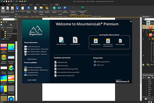
Task: Click Load a studiable link
Action: click(x=32, y=80)
